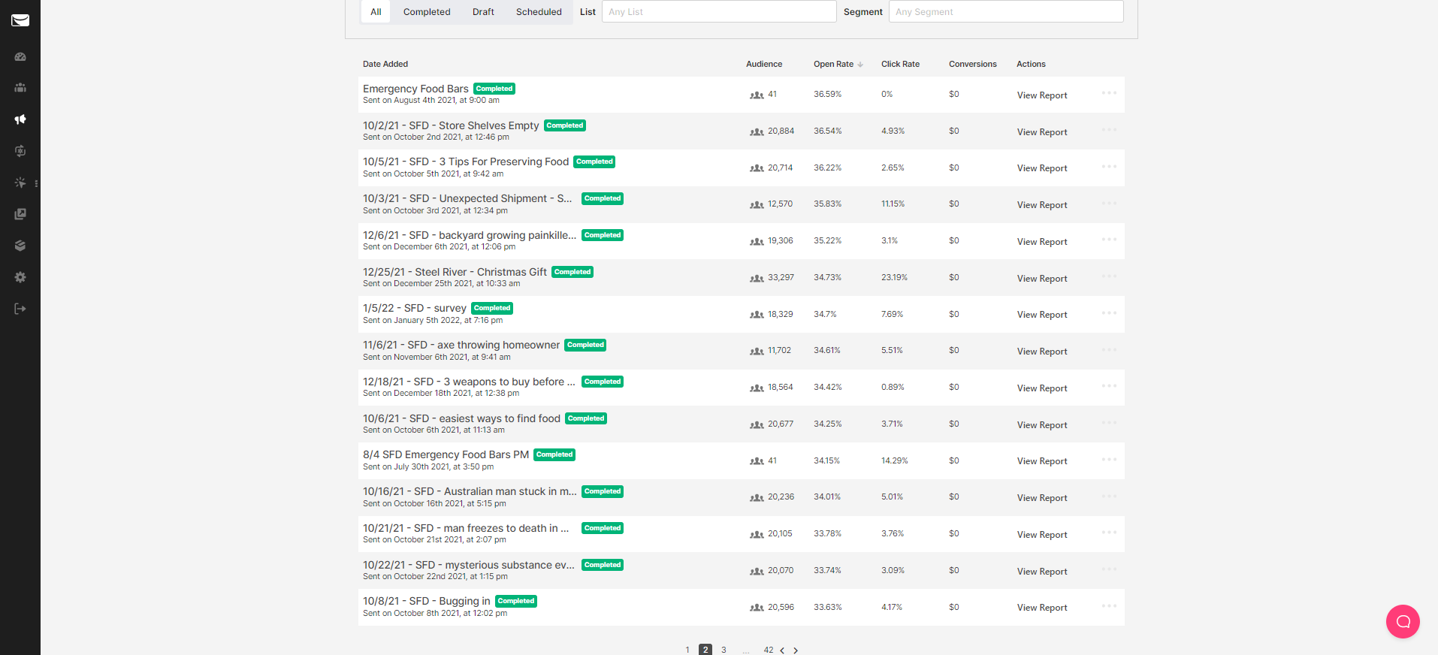Open the pink chat support bubble
1438x655 pixels.
1403,621
